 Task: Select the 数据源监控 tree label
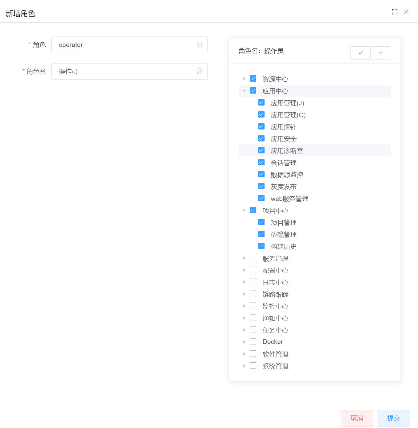[287, 175]
